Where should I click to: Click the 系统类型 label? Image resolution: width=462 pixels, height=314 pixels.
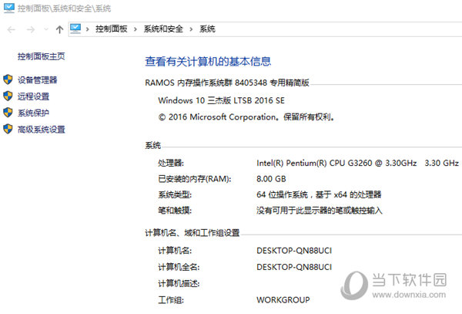click(x=175, y=194)
